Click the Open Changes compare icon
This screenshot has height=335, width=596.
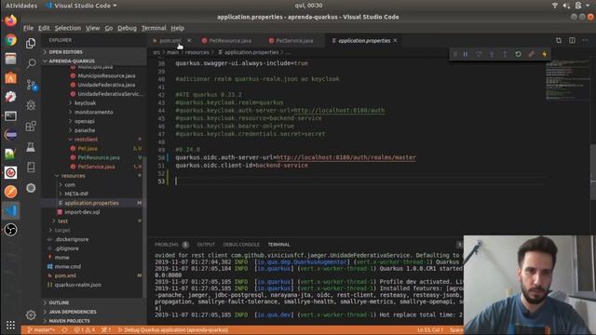(559, 40)
